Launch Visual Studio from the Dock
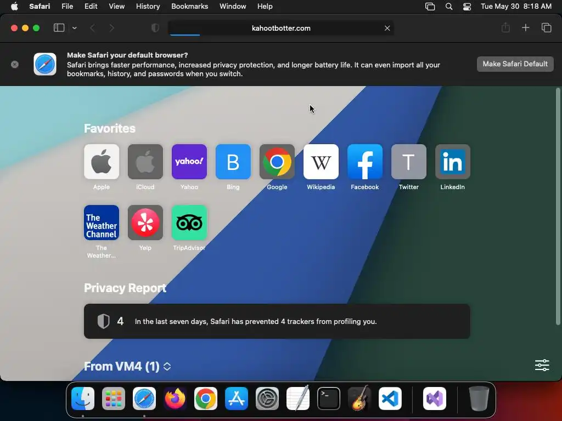The width and height of the screenshot is (562, 421). [x=435, y=399]
